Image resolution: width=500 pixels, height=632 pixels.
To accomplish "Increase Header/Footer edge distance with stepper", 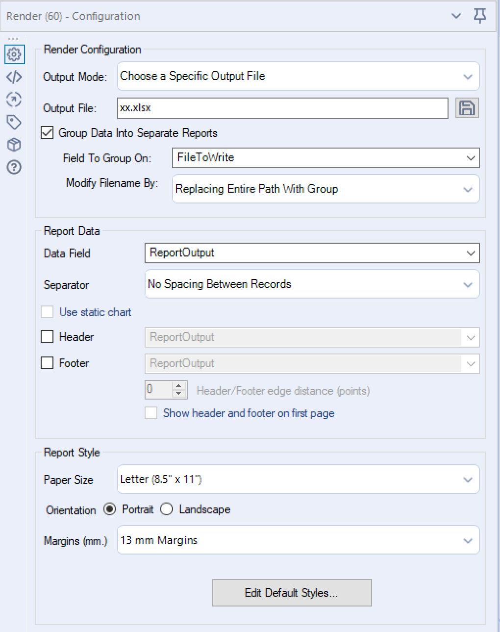I will [179, 386].
